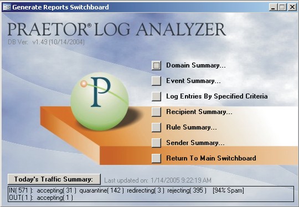Click the Rule Summary square button
This screenshot has height=207, width=299.
tap(156, 127)
